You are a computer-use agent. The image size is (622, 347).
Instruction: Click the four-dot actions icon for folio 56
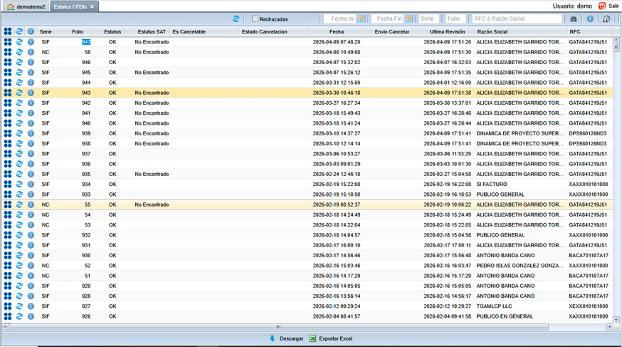click(x=7, y=52)
